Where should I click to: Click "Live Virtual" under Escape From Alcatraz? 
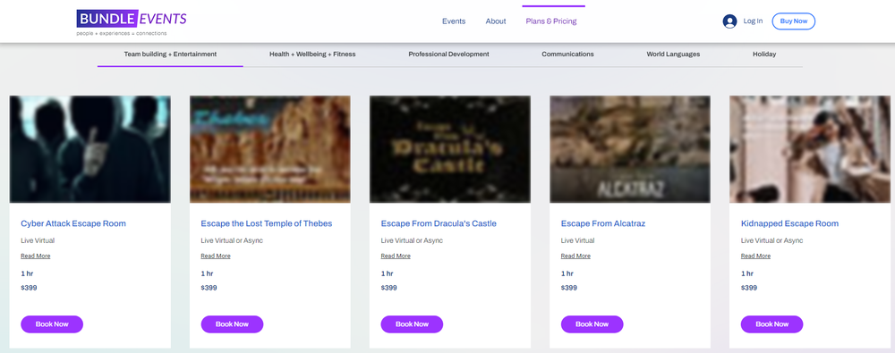[577, 240]
